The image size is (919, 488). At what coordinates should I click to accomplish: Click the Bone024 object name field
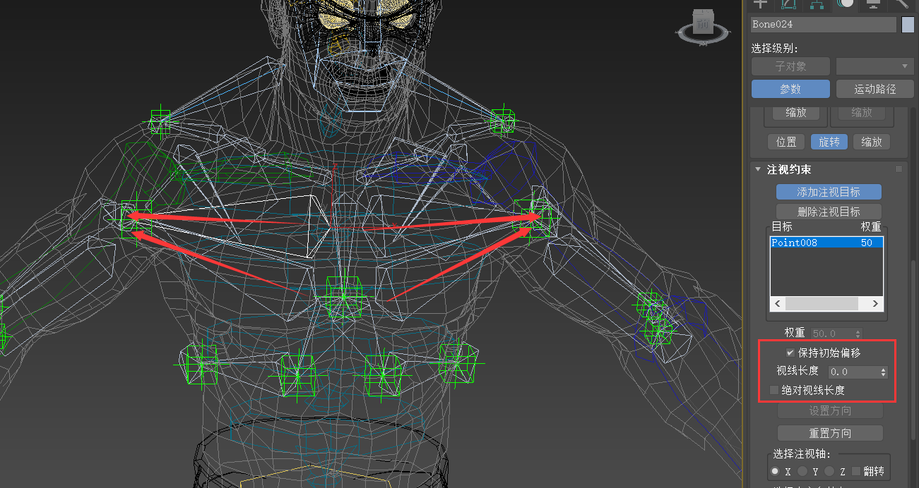823,24
